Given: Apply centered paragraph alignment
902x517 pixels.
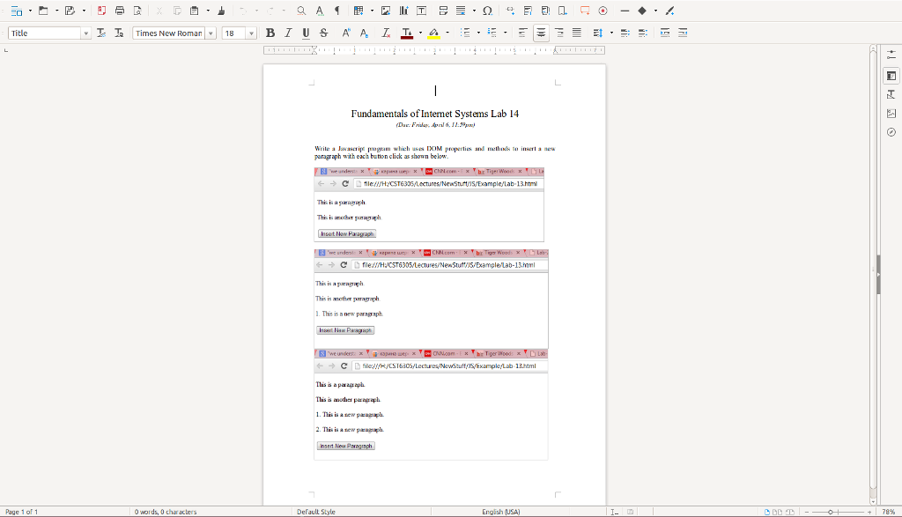Looking at the screenshot, I should coord(540,33).
